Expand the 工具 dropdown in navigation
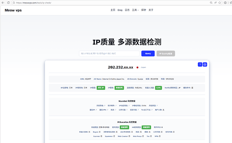Screen dimensions: 232x143 pos(135,10)
